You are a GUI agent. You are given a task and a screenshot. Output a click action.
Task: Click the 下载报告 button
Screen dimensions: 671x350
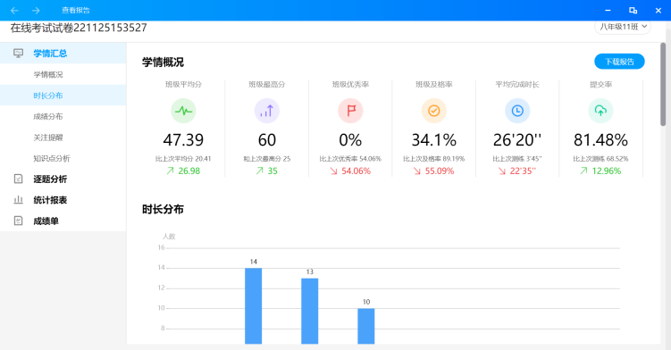[x=619, y=62]
